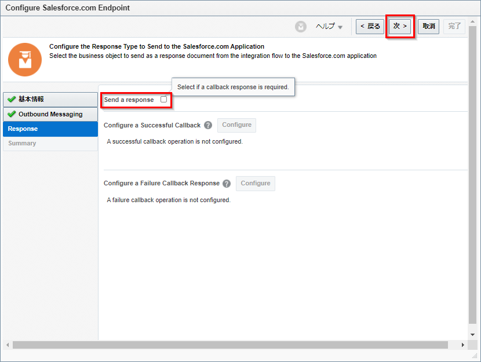Click help icon beside Configure a Failure Callback Response
Screen dimensions: 481x362
coord(227,184)
